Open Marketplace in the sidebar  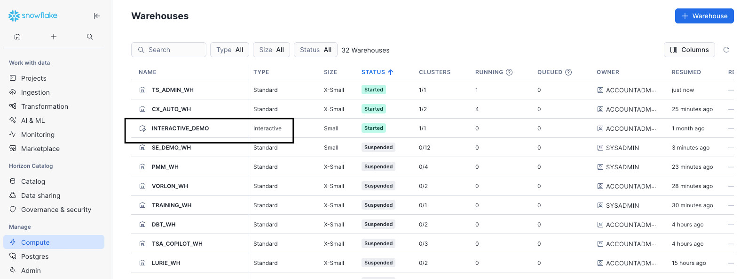tap(54, 149)
